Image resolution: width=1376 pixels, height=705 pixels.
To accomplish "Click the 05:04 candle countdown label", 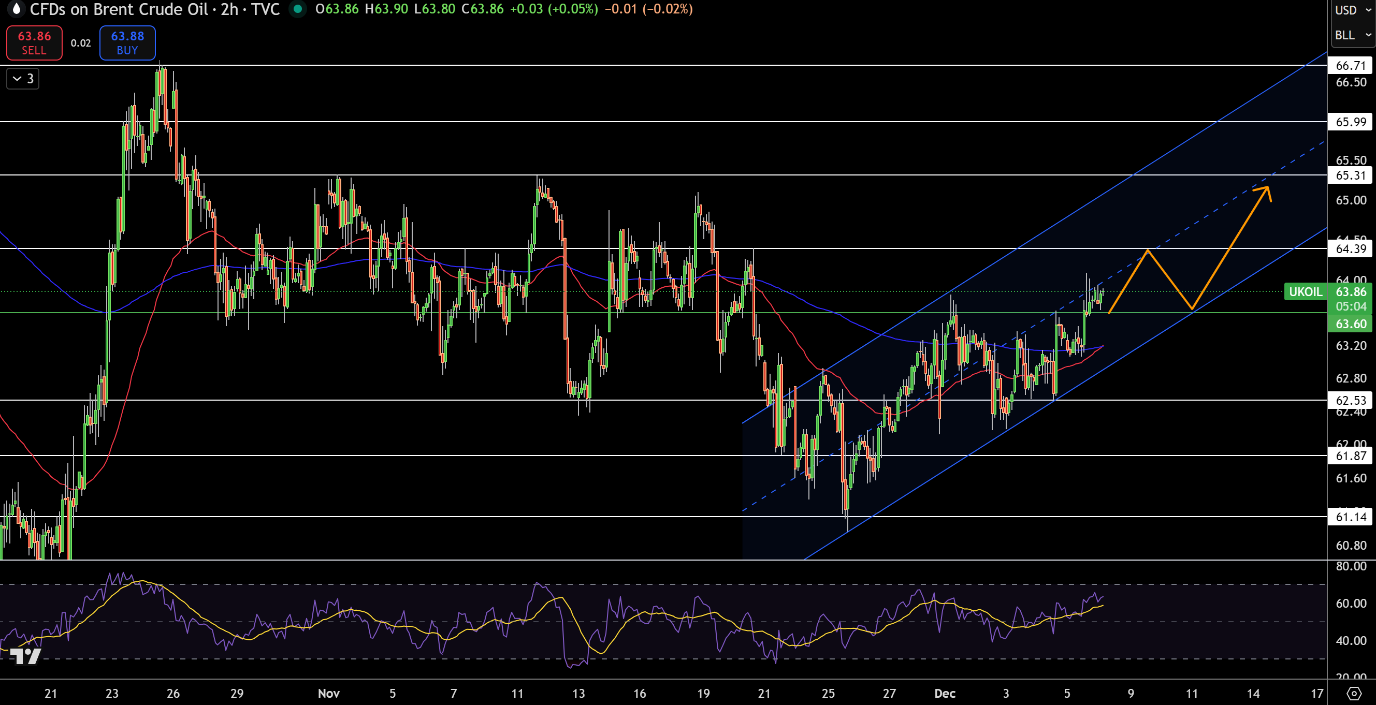I will click(x=1350, y=306).
